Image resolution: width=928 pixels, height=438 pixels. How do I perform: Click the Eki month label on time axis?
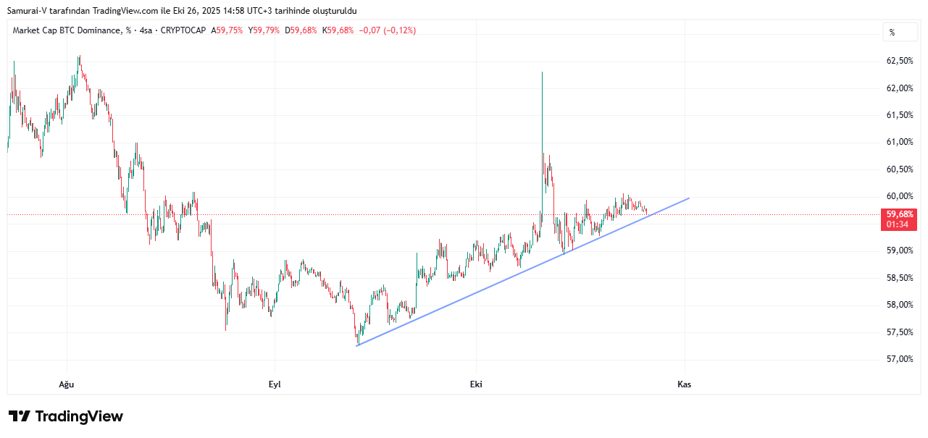(x=476, y=384)
